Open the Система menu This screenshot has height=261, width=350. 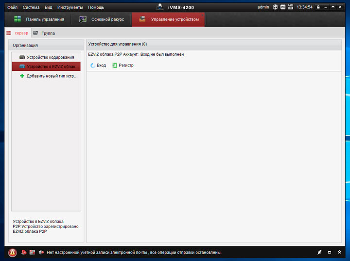(x=31, y=7)
